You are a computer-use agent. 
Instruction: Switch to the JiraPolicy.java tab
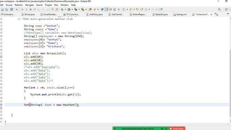pyautogui.click(x=95, y=14)
